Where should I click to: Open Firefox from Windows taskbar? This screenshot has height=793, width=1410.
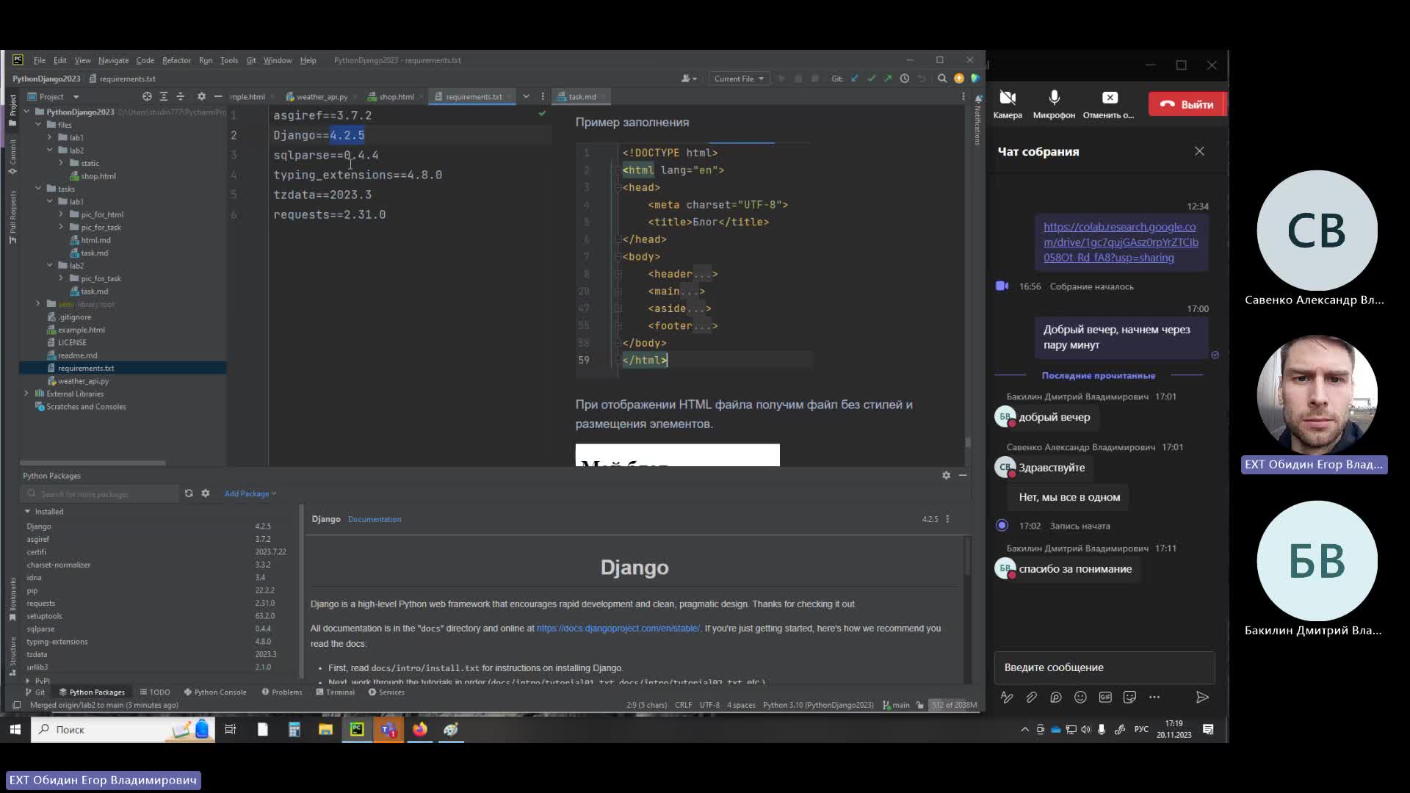(x=419, y=729)
